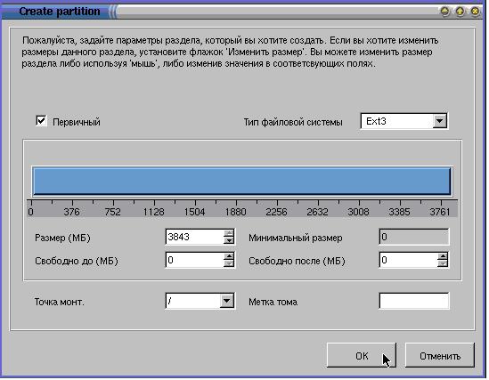Click the Минимальный размер field
489x380 pixels.
click(414, 237)
